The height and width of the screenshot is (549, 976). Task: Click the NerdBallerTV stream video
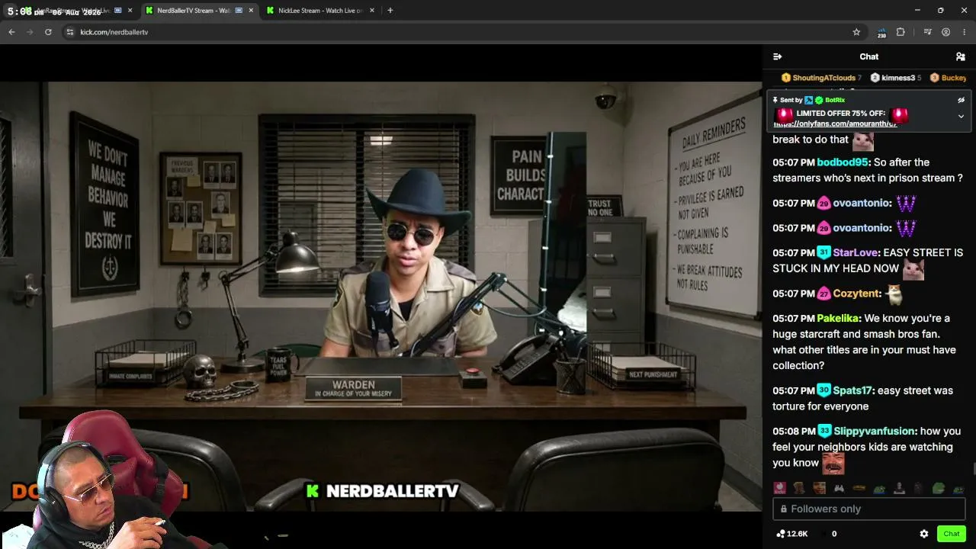coord(380,296)
